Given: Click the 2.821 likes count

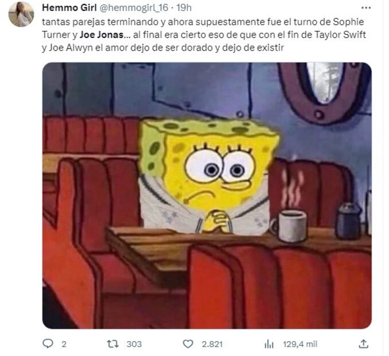Looking at the screenshot, I should 212,344.
